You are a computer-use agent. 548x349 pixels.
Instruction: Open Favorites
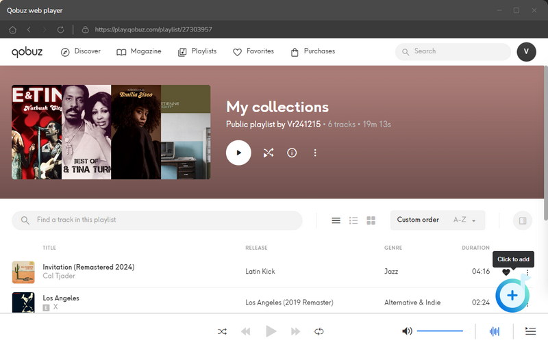point(253,51)
